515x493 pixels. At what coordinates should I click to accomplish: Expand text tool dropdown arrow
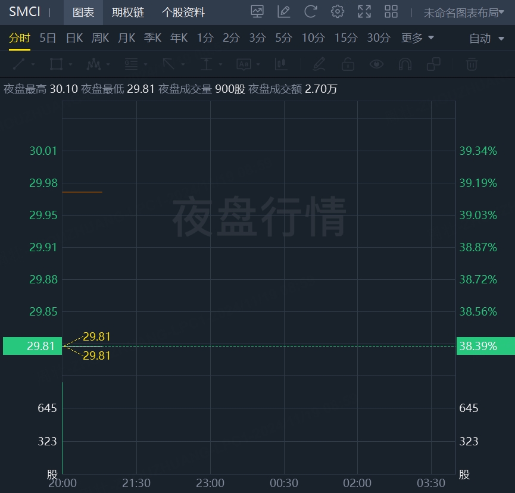[x=258, y=64]
